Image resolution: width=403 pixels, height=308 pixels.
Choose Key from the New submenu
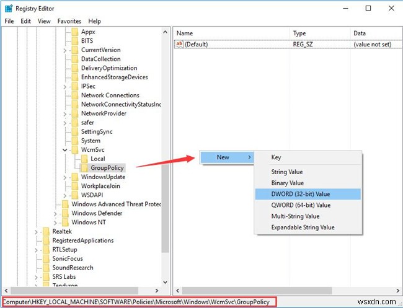pos(308,157)
